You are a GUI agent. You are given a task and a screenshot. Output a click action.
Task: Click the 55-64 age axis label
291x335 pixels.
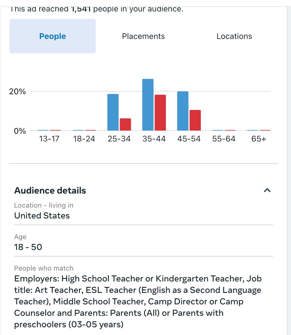(x=224, y=139)
